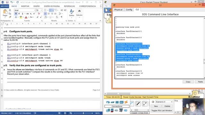The image size is (205, 115).
Task: Toggle the show paragraph marks pilcrow
Action: point(61,17)
